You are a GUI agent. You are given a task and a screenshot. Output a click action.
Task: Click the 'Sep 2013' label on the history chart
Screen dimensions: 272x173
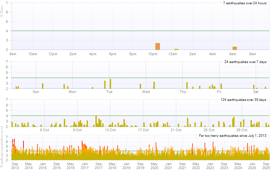[x=15, y=166]
